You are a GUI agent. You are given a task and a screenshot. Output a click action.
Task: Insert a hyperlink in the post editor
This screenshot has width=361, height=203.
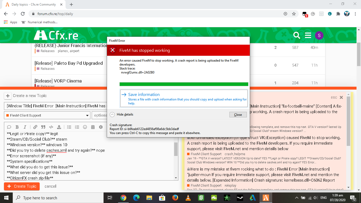click(35, 127)
